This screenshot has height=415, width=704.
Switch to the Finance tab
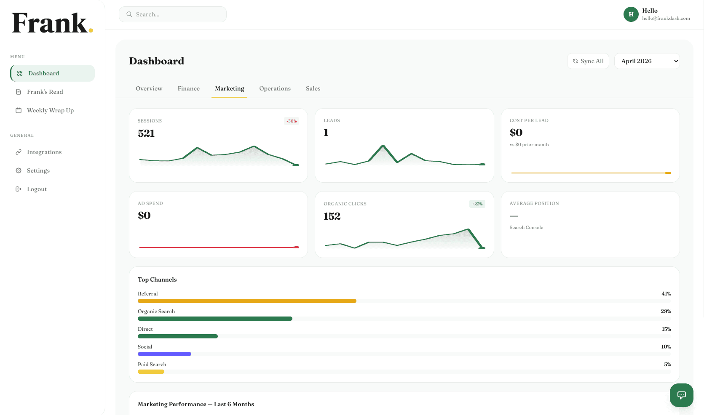(189, 88)
